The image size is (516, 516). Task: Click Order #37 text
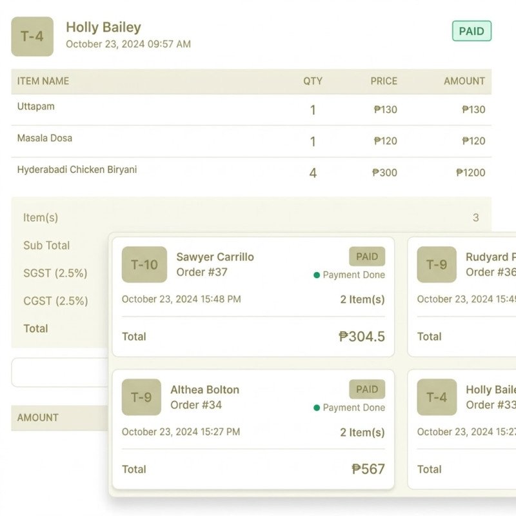(202, 272)
